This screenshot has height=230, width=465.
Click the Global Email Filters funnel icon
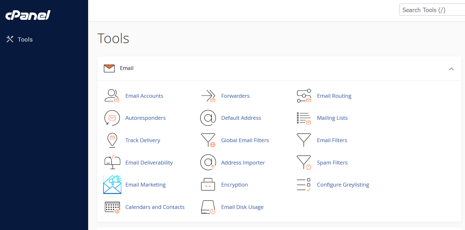[x=208, y=140]
